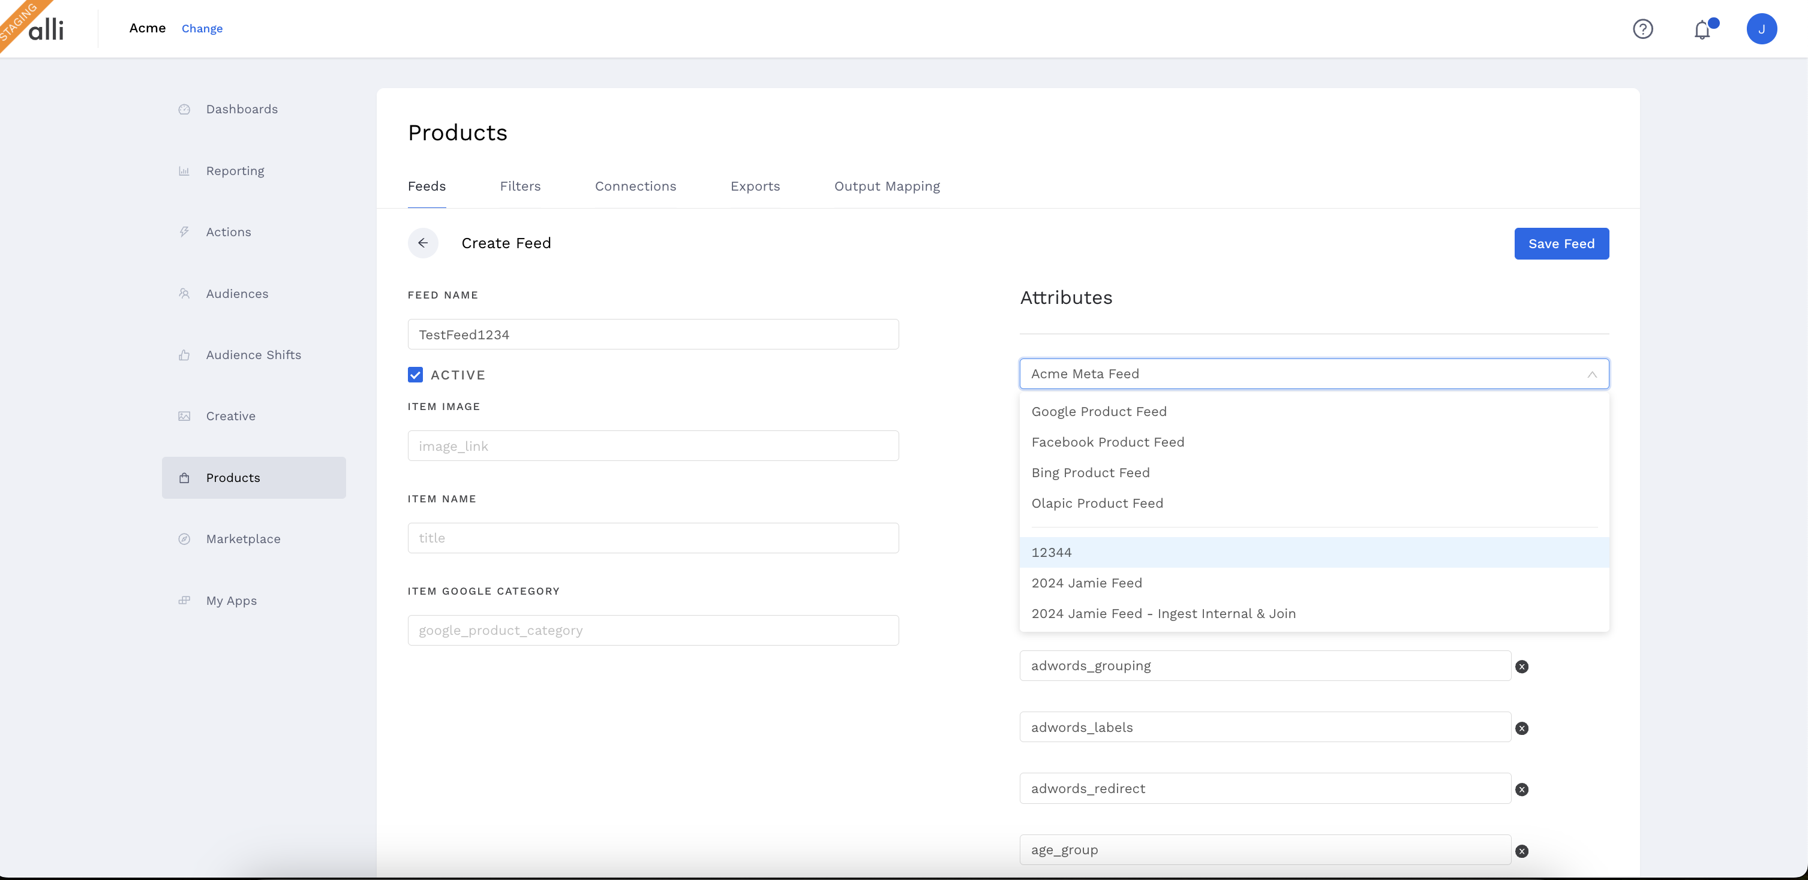Remove the adwords_labels attribute
Screen dimensions: 1808x880
click(1521, 728)
